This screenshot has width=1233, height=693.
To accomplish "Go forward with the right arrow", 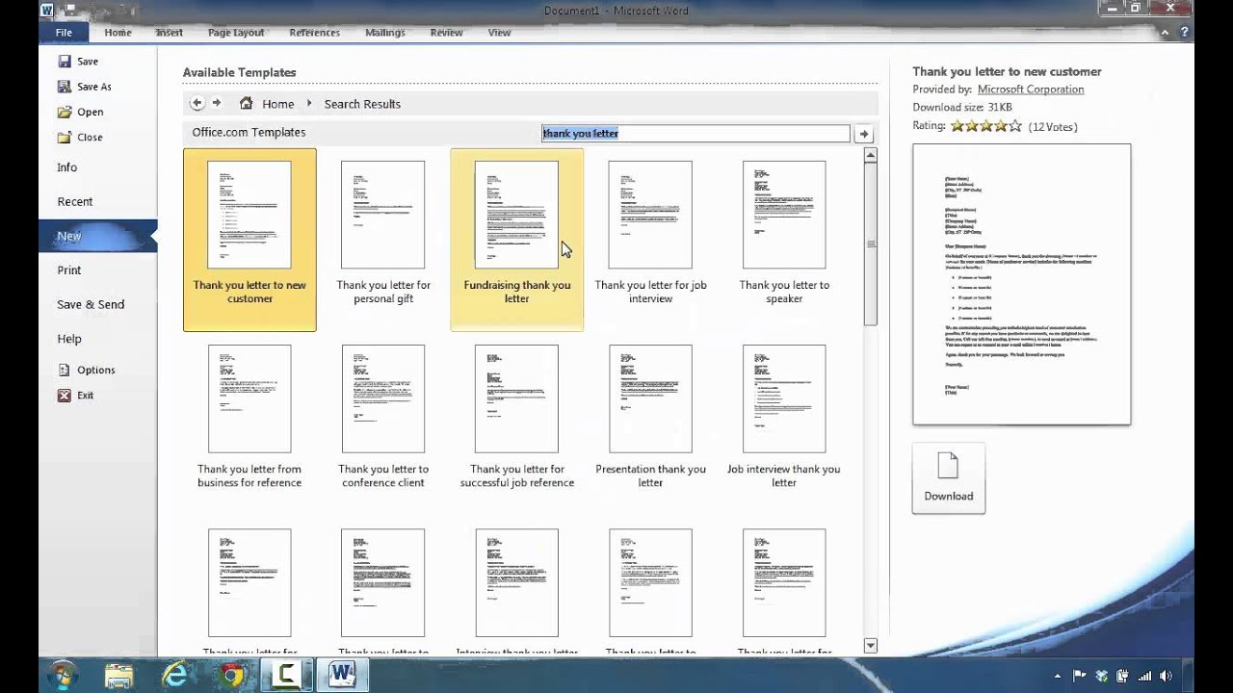I will click(x=217, y=103).
